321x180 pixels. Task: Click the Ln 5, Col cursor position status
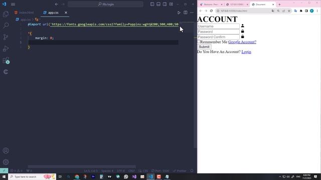tap(91, 171)
